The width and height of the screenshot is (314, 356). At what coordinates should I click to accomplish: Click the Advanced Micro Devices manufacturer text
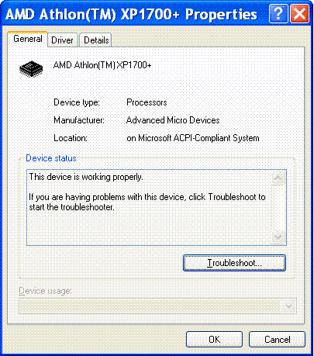pos(173,120)
